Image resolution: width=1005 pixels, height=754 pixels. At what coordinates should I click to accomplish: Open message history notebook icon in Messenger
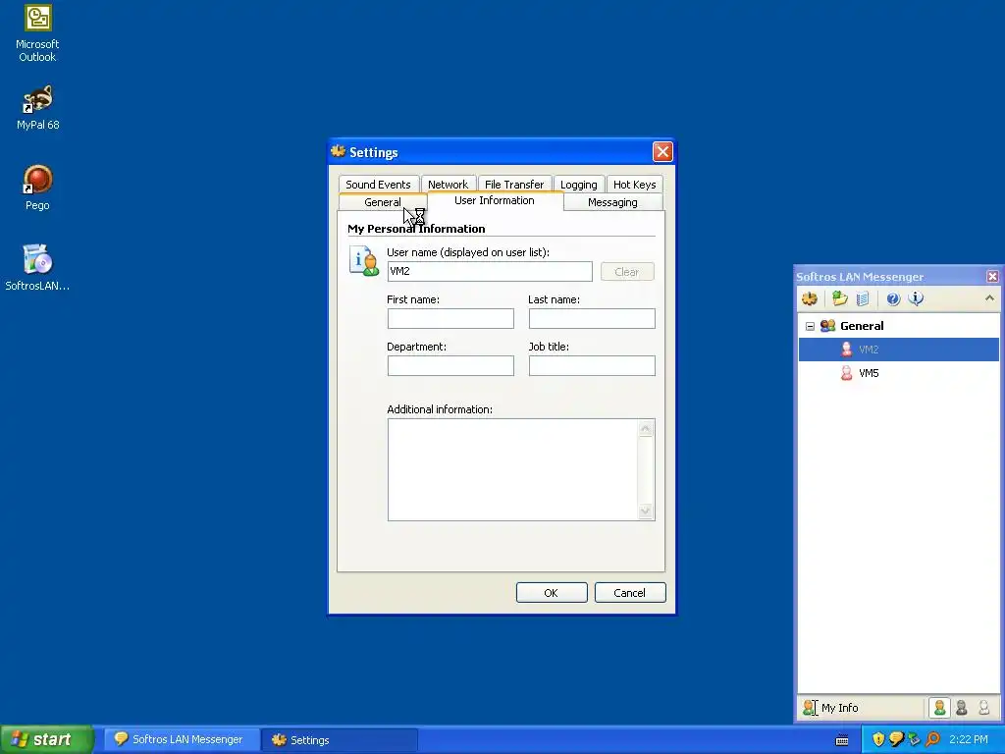coord(863,298)
